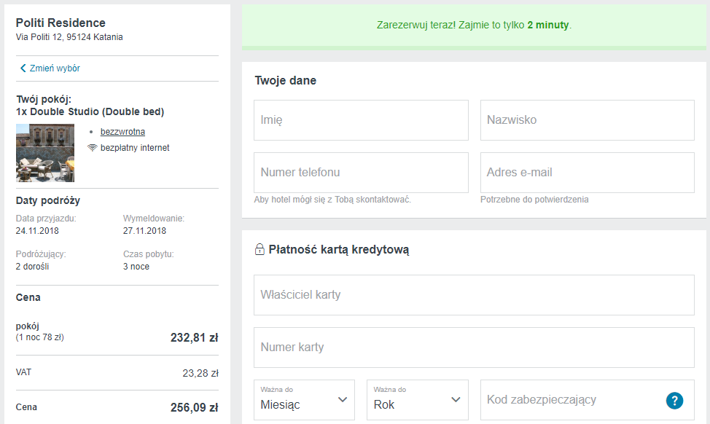Open the Miesiąc expiry dropdown
710x424 pixels.
click(x=304, y=400)
